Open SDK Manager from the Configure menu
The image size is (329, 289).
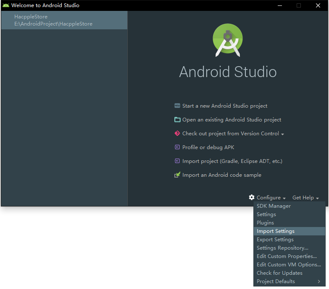pyautogui.click(x=290, y=206)
